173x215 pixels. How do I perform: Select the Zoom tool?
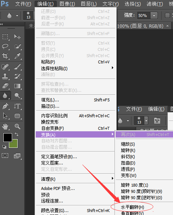tap(17, 126)
